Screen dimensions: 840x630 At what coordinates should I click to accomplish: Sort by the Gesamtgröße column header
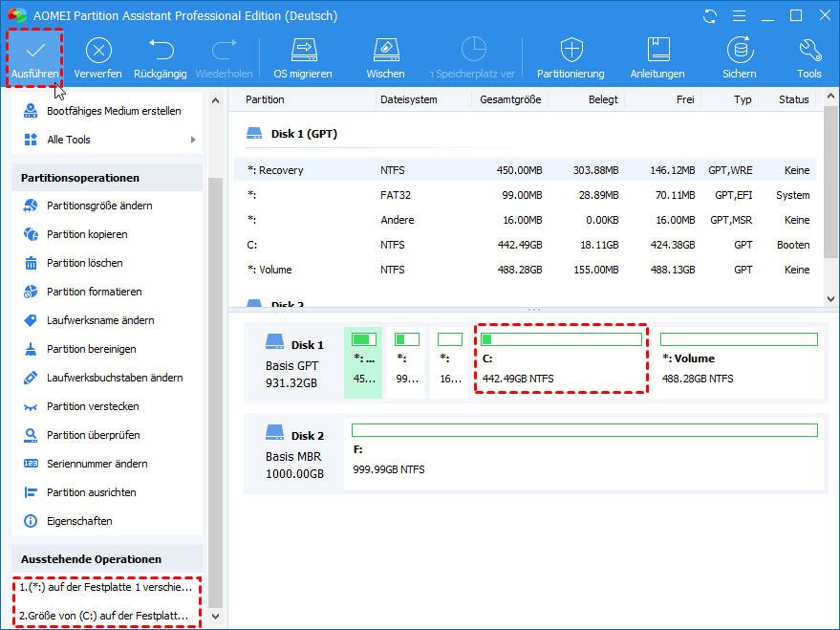click(509, 99)
